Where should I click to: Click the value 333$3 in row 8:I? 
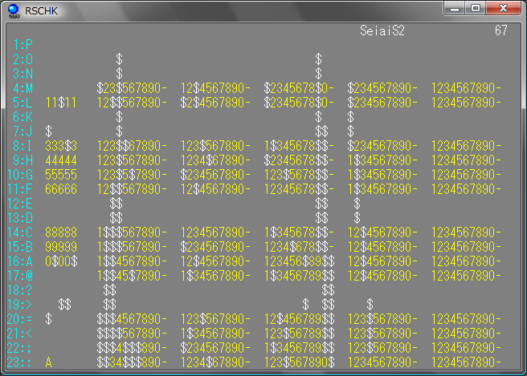(61, 146)
